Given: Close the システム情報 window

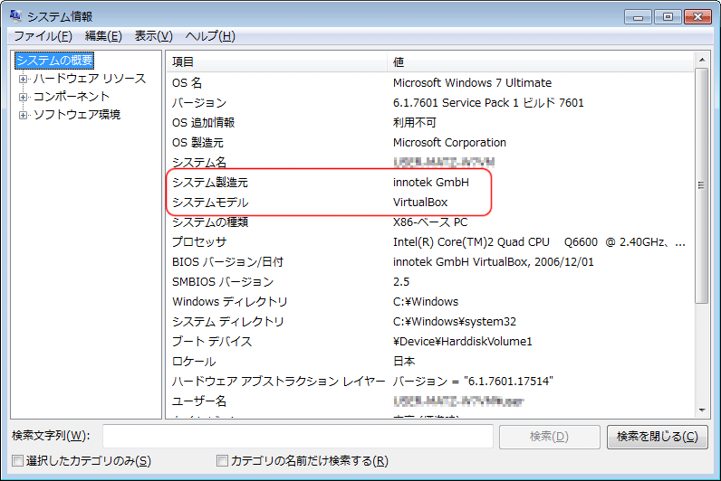Looking at the screenshot, I should (698, 17).
